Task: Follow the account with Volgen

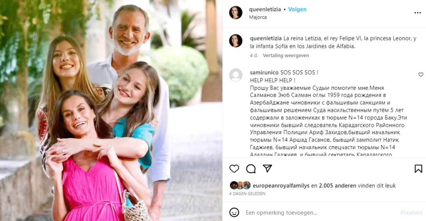Action: (297, 9)
